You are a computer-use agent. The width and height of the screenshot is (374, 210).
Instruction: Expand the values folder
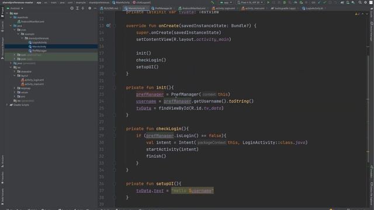(x=15, y=92)
